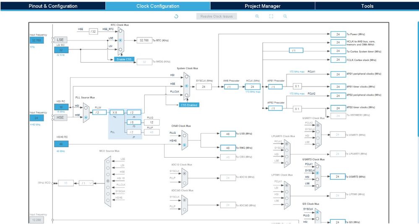Image resolution: width=419 pixels, height=224 pixels.
Task: Click the To Power (MHz) value box
Action: (338, 34)
